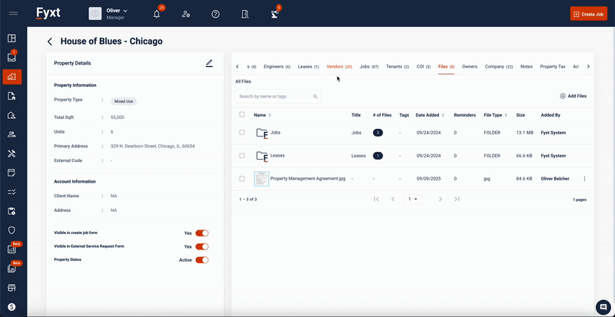Check the Property Management Agreement row checkbox
The height and width of the screenshot is (317, 615).
(242, 178)
